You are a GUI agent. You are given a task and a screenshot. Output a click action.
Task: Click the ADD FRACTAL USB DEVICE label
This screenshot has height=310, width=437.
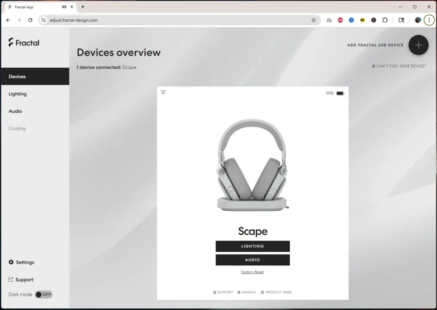375,45
